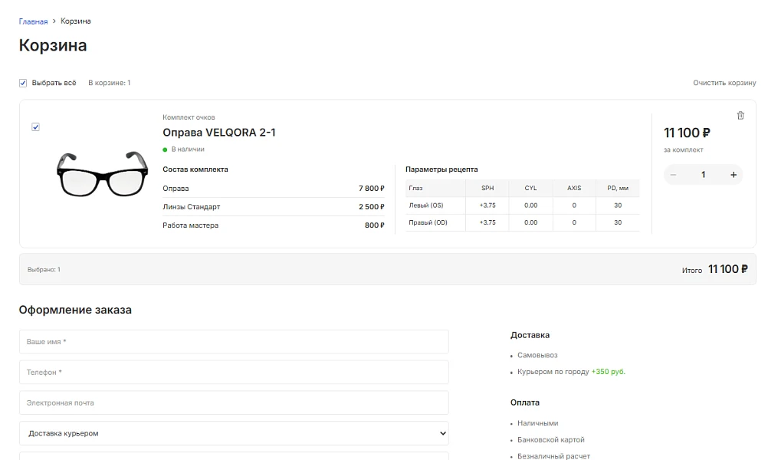Click the 'Работа мастера' row label
This screenshot has height=460, width=768.
(191, 225)
